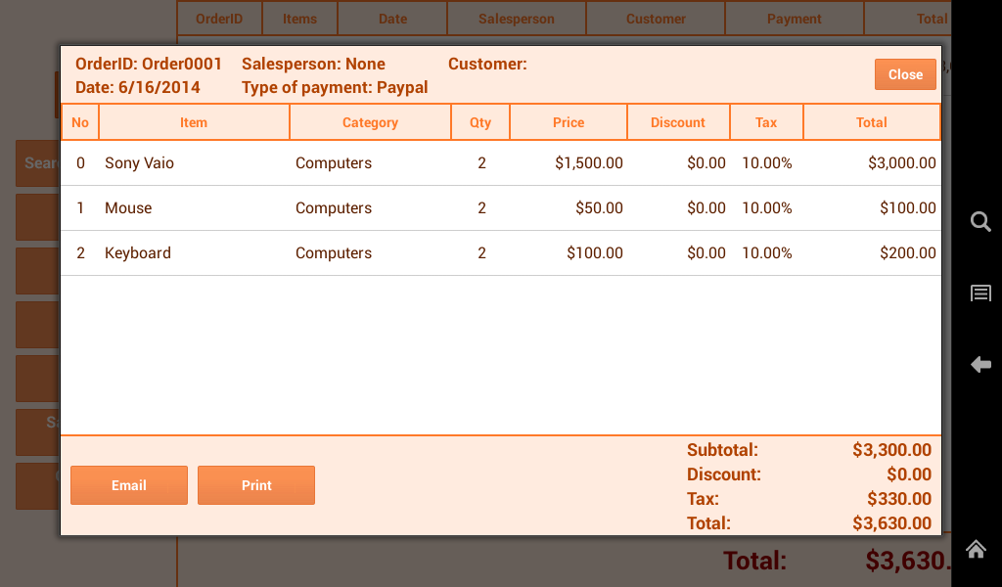
Task: Navigate back using the arrow icon
Action: tap(980, 364)
